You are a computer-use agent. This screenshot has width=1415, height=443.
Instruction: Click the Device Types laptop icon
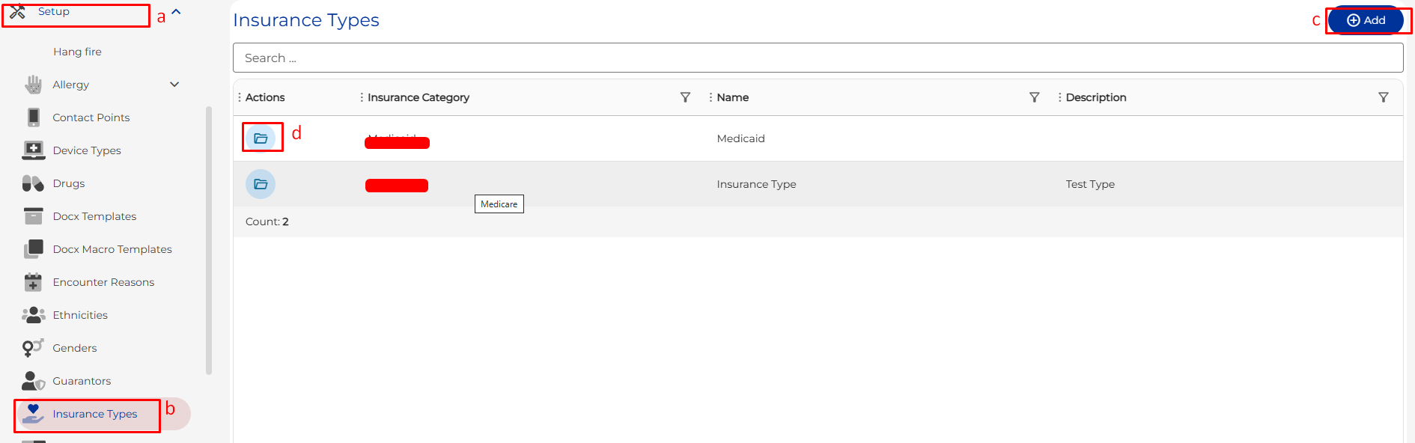click(34, 150)
